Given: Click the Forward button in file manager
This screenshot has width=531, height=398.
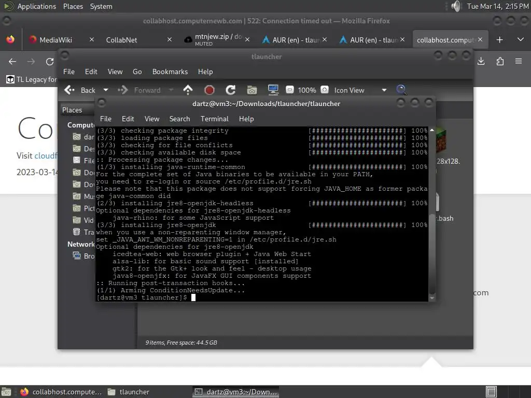Looking at the screenshot, I should click(139, 90).
